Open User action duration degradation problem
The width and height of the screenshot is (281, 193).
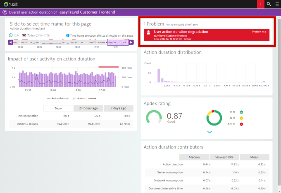click(207, 35)
